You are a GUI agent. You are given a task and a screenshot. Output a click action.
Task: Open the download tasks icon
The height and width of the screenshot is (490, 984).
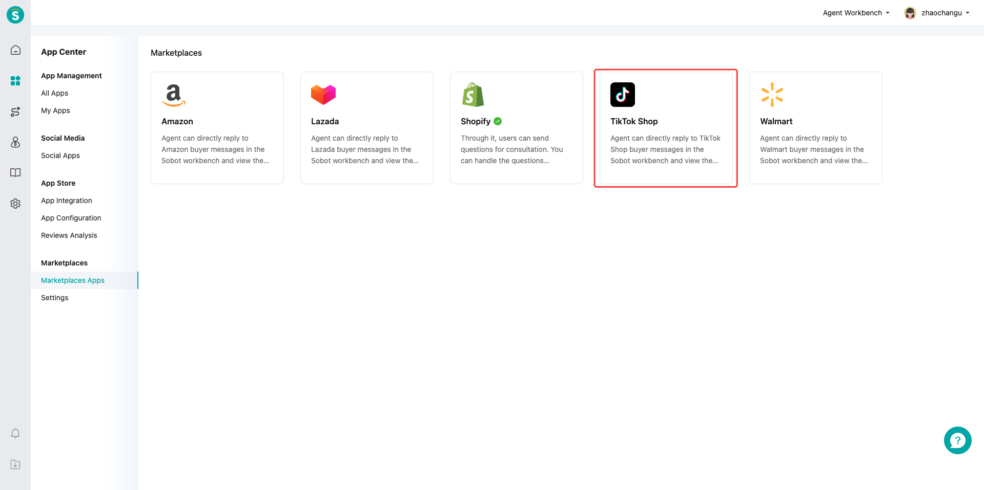15,464
